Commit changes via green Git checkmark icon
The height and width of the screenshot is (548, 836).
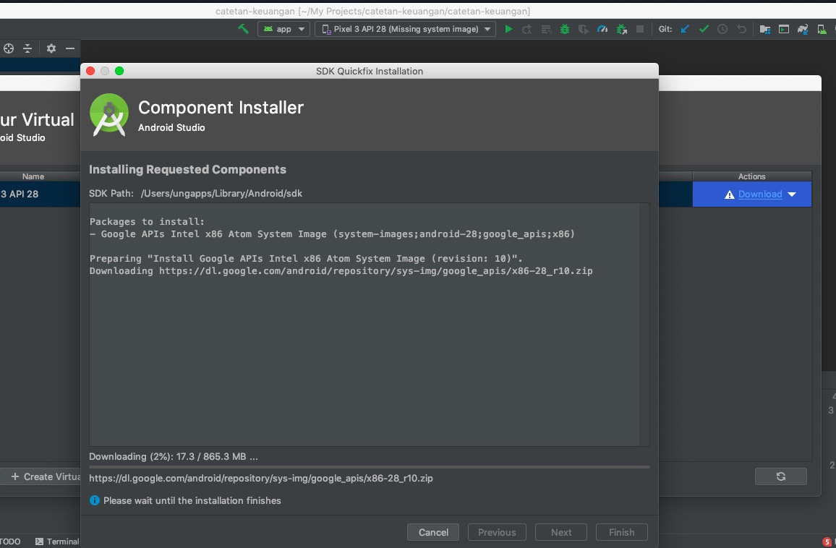pyautogui.click(x=703, y=29)
